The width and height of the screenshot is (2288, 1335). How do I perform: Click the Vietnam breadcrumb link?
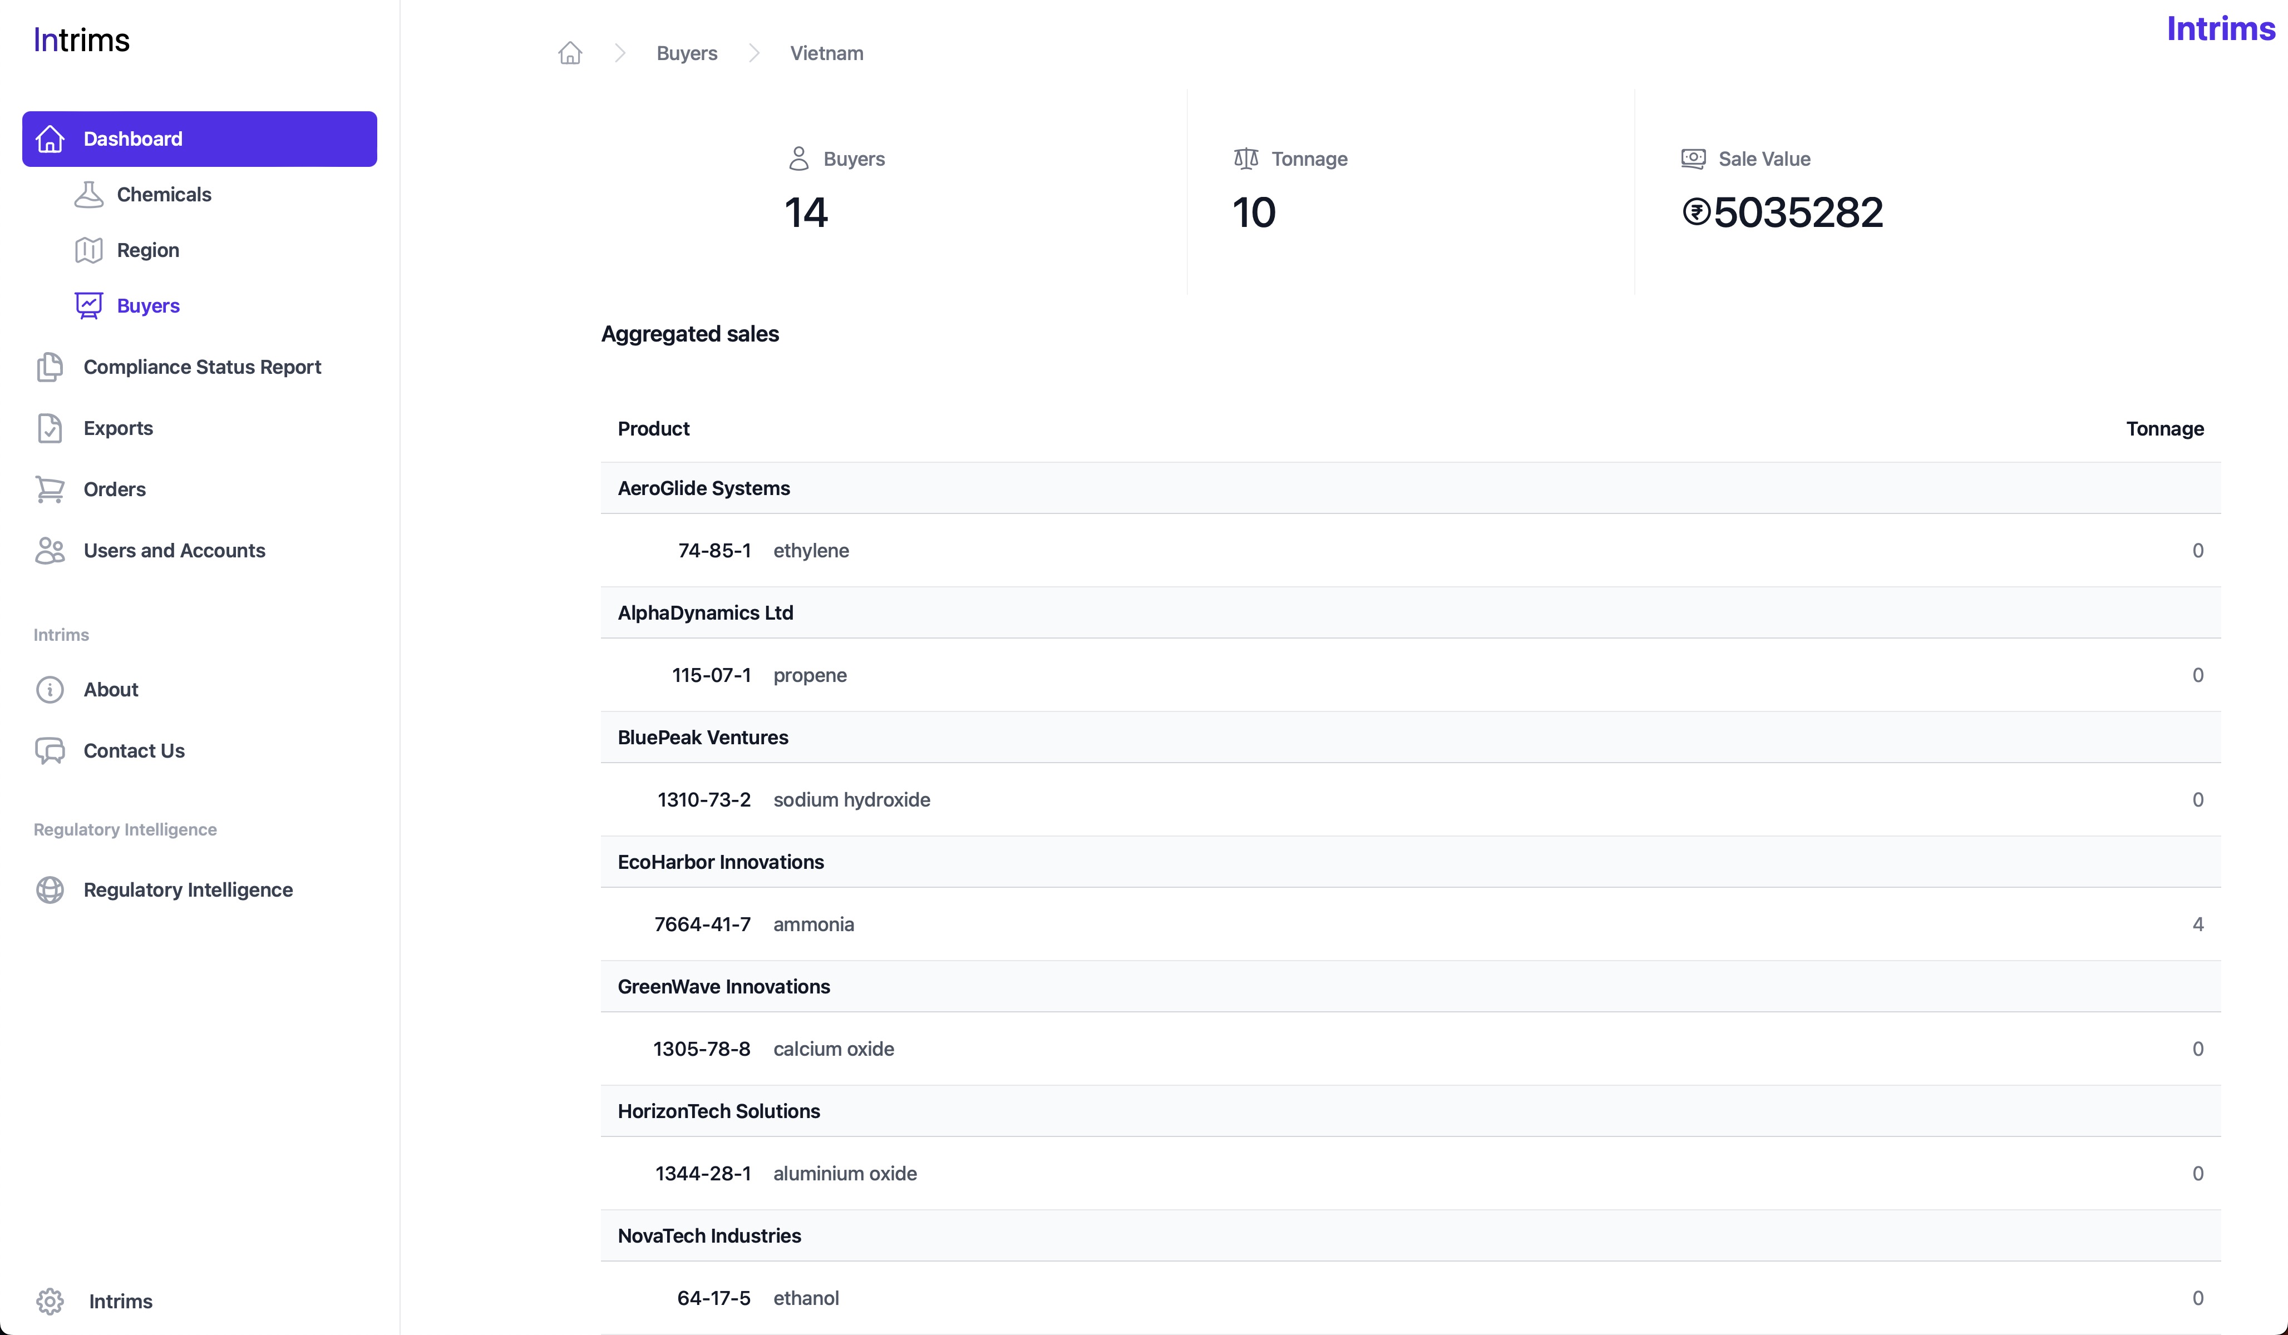[826, 53]
